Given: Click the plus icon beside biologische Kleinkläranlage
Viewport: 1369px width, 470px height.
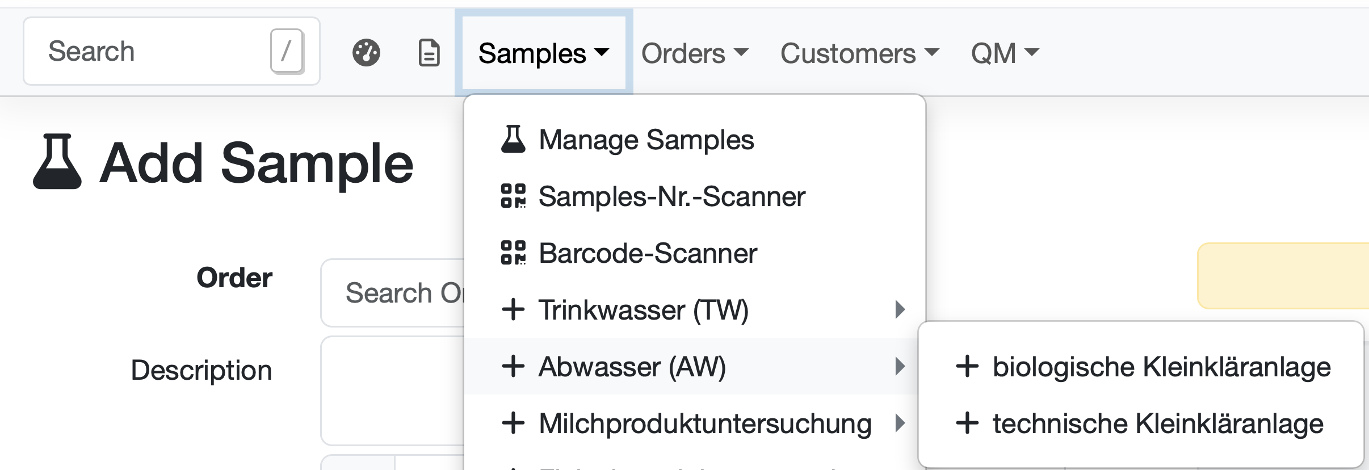Looking at the screenshot, I should pos(967,366).
